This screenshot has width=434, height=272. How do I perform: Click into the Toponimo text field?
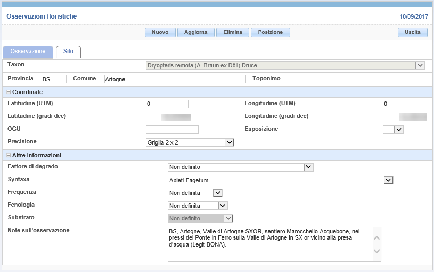tap(359, 79)
